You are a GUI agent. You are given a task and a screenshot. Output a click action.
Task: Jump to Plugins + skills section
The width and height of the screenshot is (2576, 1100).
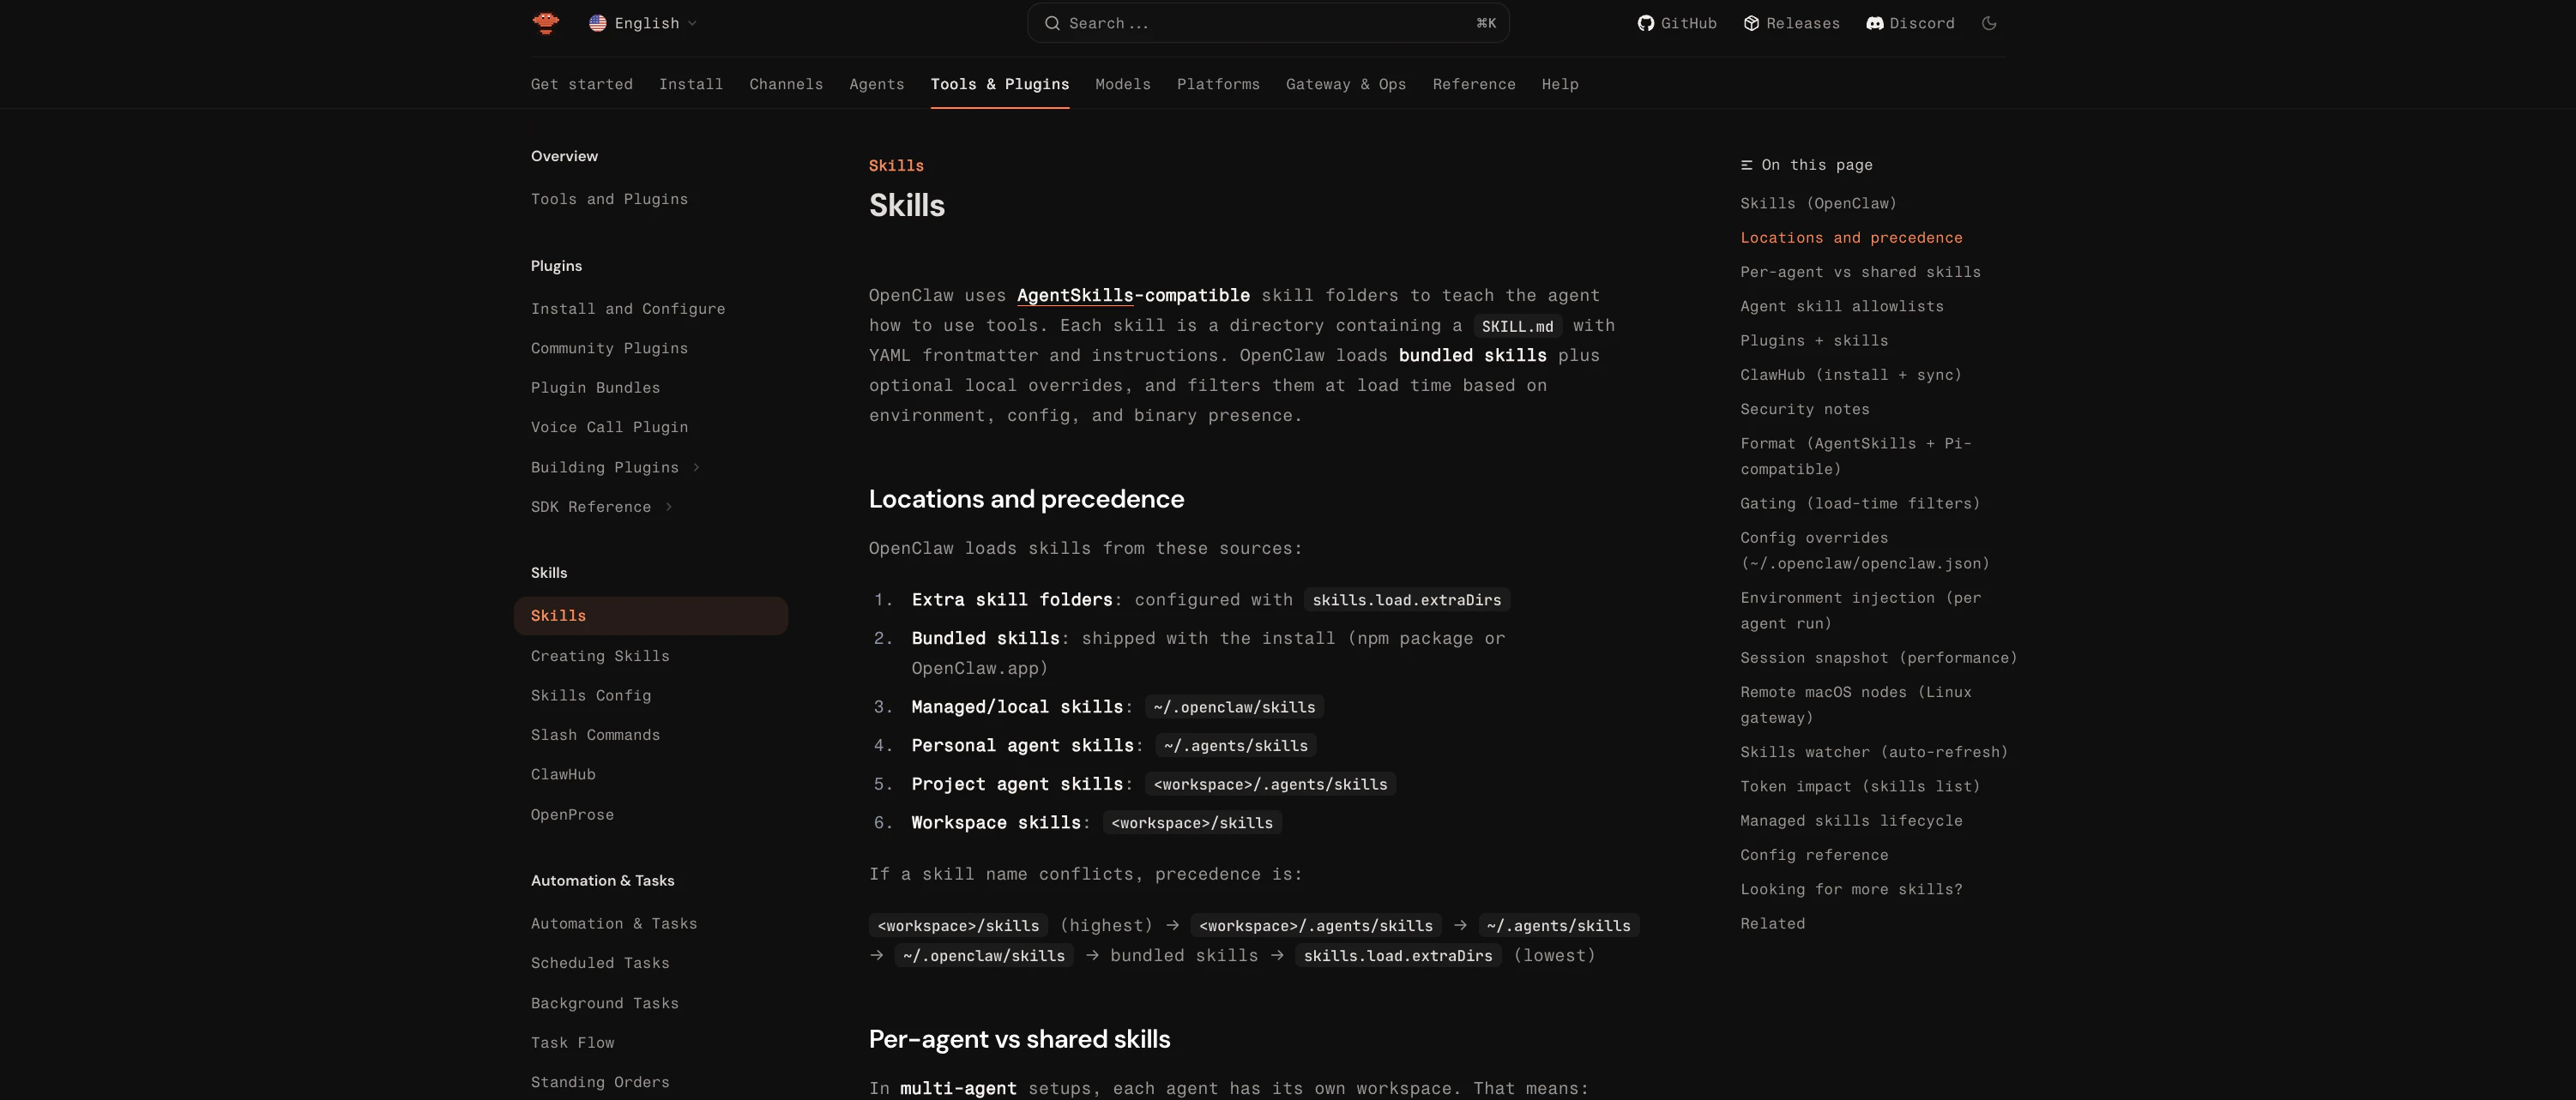click(1814, 340)
